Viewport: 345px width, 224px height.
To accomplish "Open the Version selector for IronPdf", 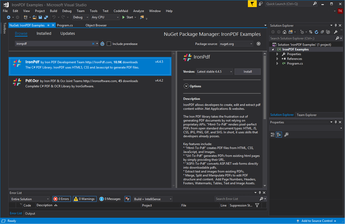I will [x=214, y=71].
